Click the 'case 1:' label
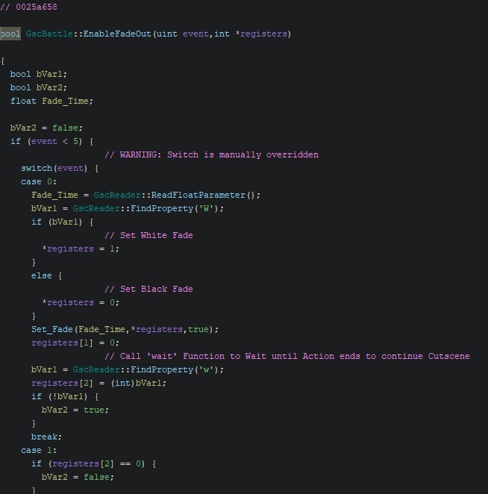The height and width of the screenshot is (494, 488). click(37, 451)
